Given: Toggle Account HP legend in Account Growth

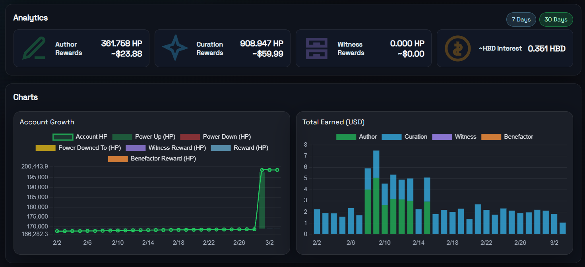Looking at the screenshot, I should click(80, 137).
